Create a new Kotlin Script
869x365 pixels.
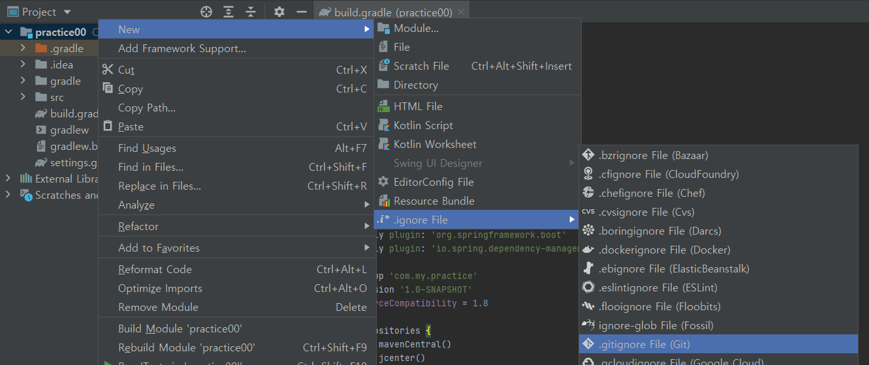pos(478,125)
